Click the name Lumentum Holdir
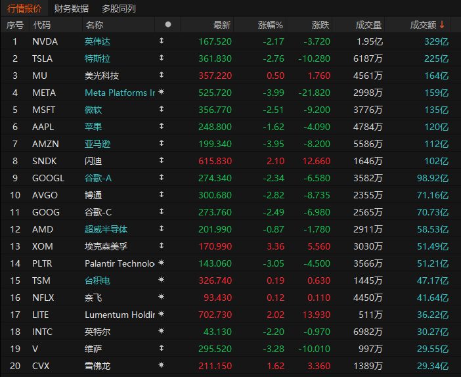 pos(120,315)
